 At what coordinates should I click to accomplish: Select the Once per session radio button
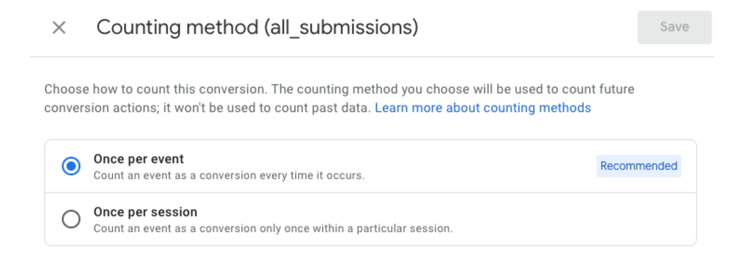71,219
